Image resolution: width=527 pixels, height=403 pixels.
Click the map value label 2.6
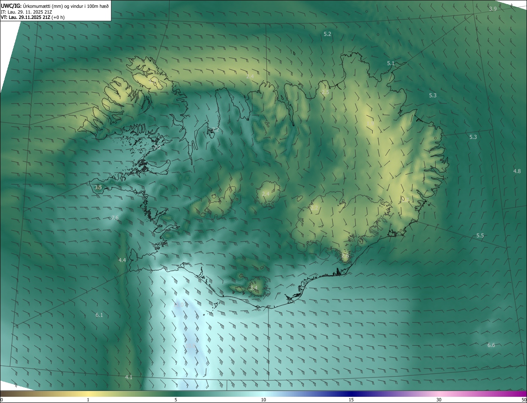[x=345, y=256]
